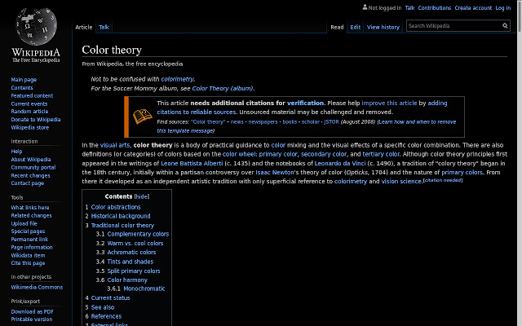Click citation needed superscript
522x326 pixels.
443,180
